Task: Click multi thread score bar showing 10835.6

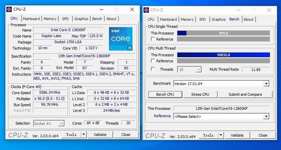Action: coord(223,55)
